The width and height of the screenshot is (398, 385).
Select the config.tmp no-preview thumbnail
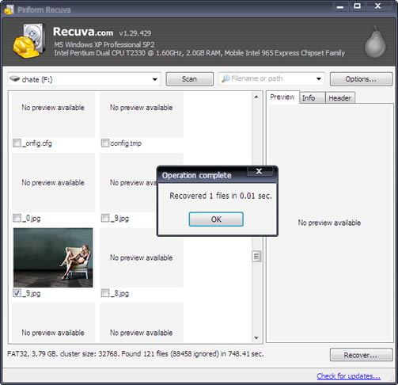142,114
